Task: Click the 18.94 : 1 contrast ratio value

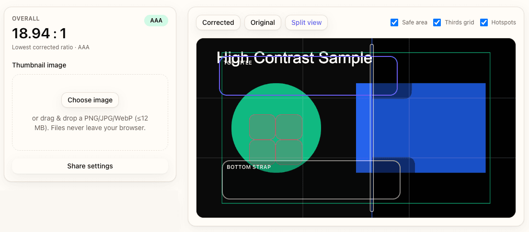Action: 39,33
